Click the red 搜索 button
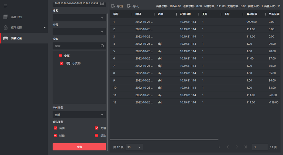Viewport: 283px width, 155px height. tap(79, 147)
